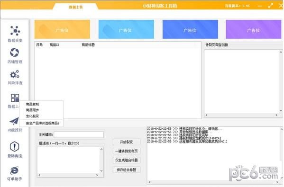Start with the 开始裂变 button
This screenshot has height=187, width=284.
tap(127, 142)
